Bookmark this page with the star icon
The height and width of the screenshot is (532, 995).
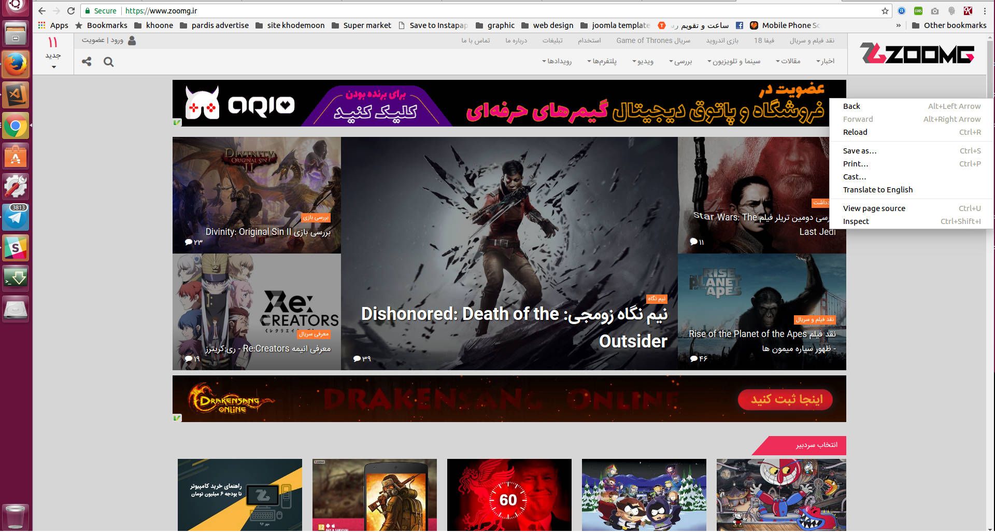[x=885, y=11]
